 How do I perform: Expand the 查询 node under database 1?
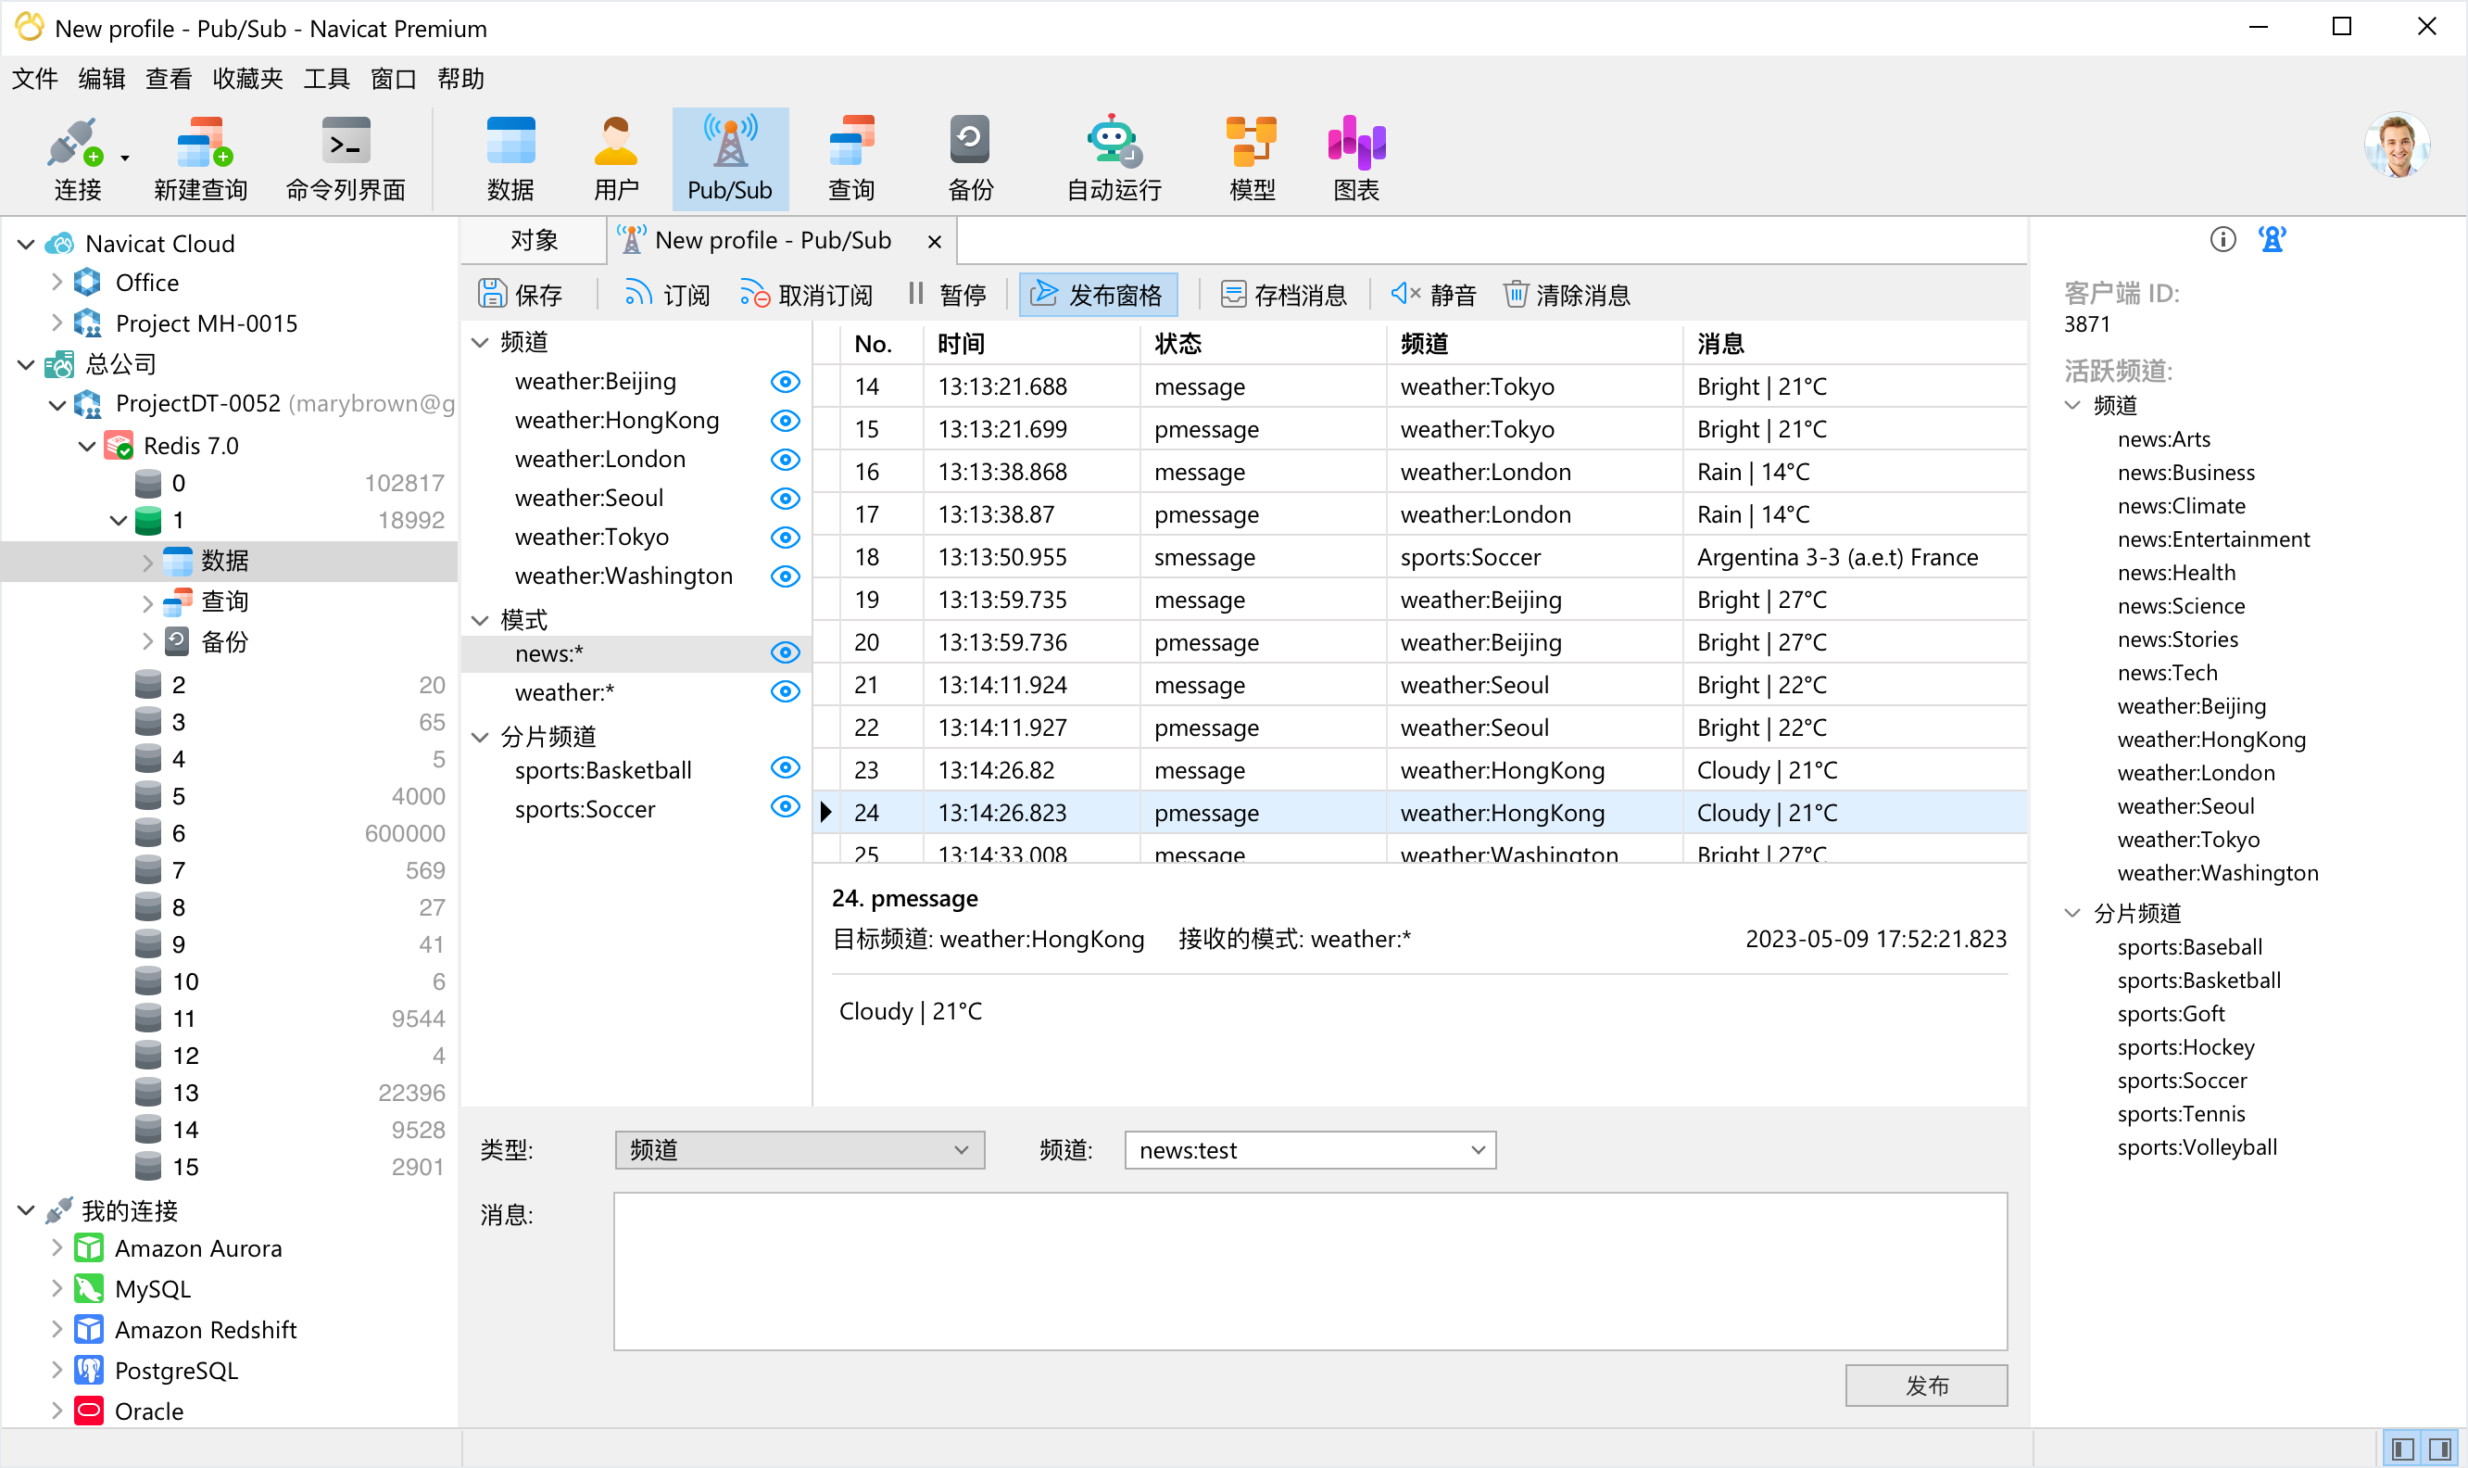pos(147,602)
